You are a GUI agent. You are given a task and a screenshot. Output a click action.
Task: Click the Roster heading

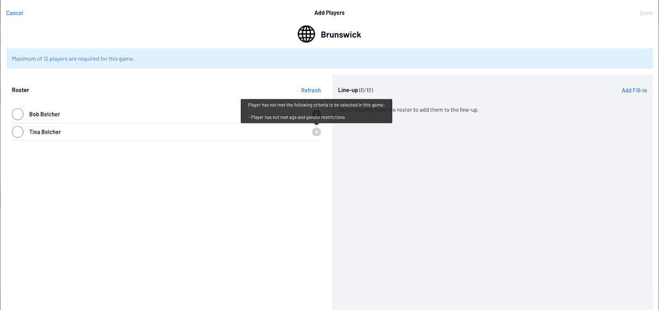pyautogui.click(x=20, y=90)
